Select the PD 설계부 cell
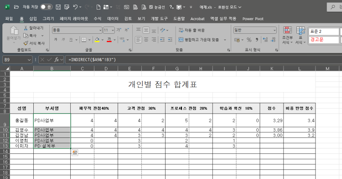The image size is (342, 179). (52, 146)
